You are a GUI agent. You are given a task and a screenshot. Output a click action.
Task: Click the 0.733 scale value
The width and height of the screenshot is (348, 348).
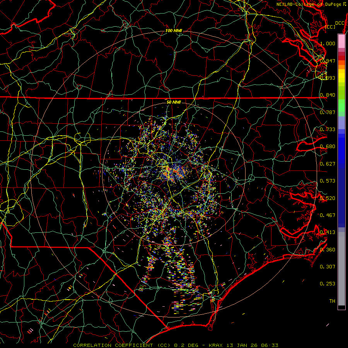[x=328, y=129]
